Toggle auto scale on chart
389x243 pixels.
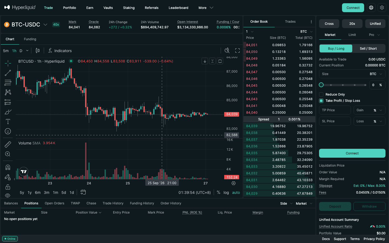click(x=236, y=193)
